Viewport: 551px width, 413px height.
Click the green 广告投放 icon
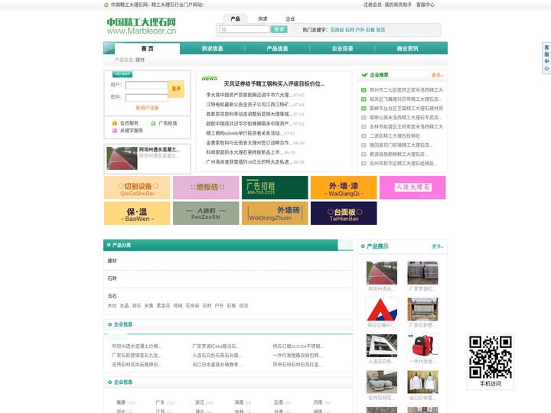(153, 123)
